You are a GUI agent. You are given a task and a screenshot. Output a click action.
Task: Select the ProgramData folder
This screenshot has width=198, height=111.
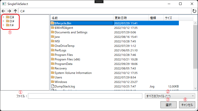tap(63, 64)
